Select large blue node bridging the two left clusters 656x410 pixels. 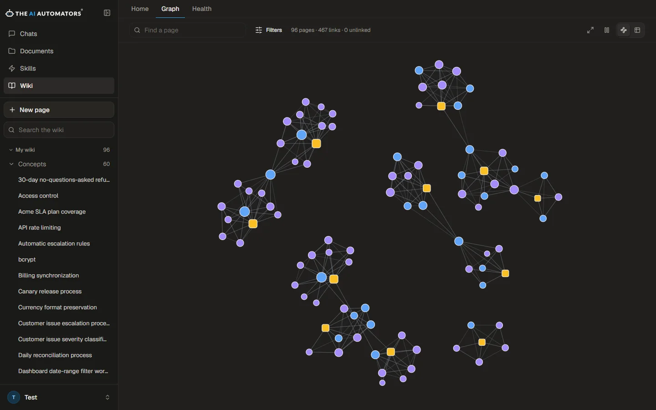(x=271, y=174)
